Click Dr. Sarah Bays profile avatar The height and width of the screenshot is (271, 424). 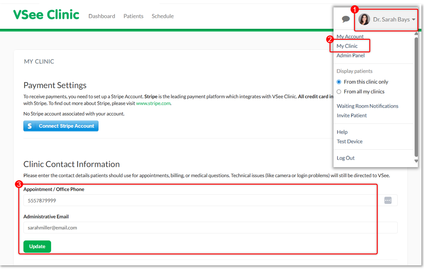364,19
